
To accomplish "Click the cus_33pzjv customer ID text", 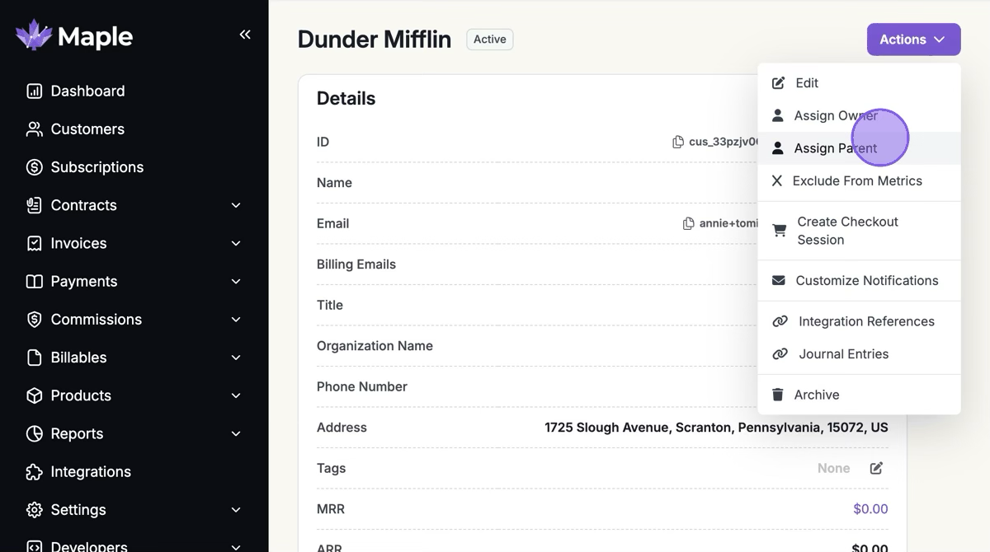I will (724, 142).
